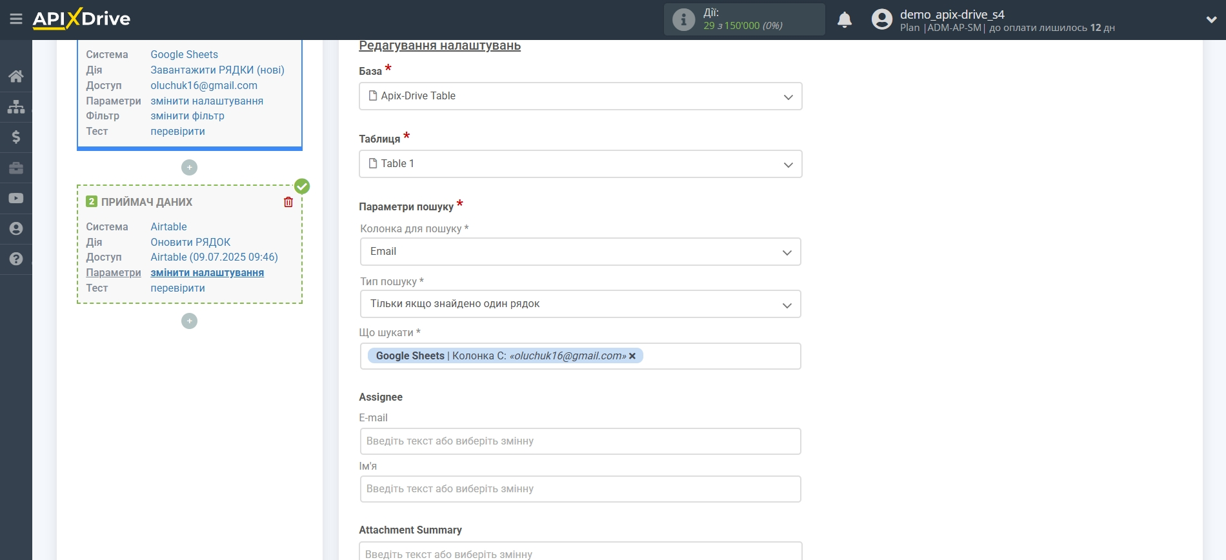Click source block перевірити test link
Viewport: 1226px width, 560px height.
pyautogui.click(x=178, y=132)
